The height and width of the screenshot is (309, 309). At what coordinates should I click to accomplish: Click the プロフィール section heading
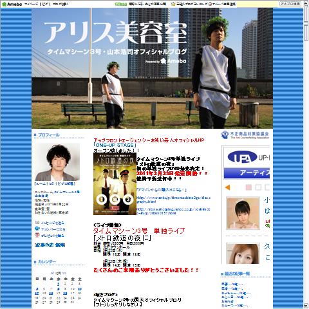pos(49,135)
